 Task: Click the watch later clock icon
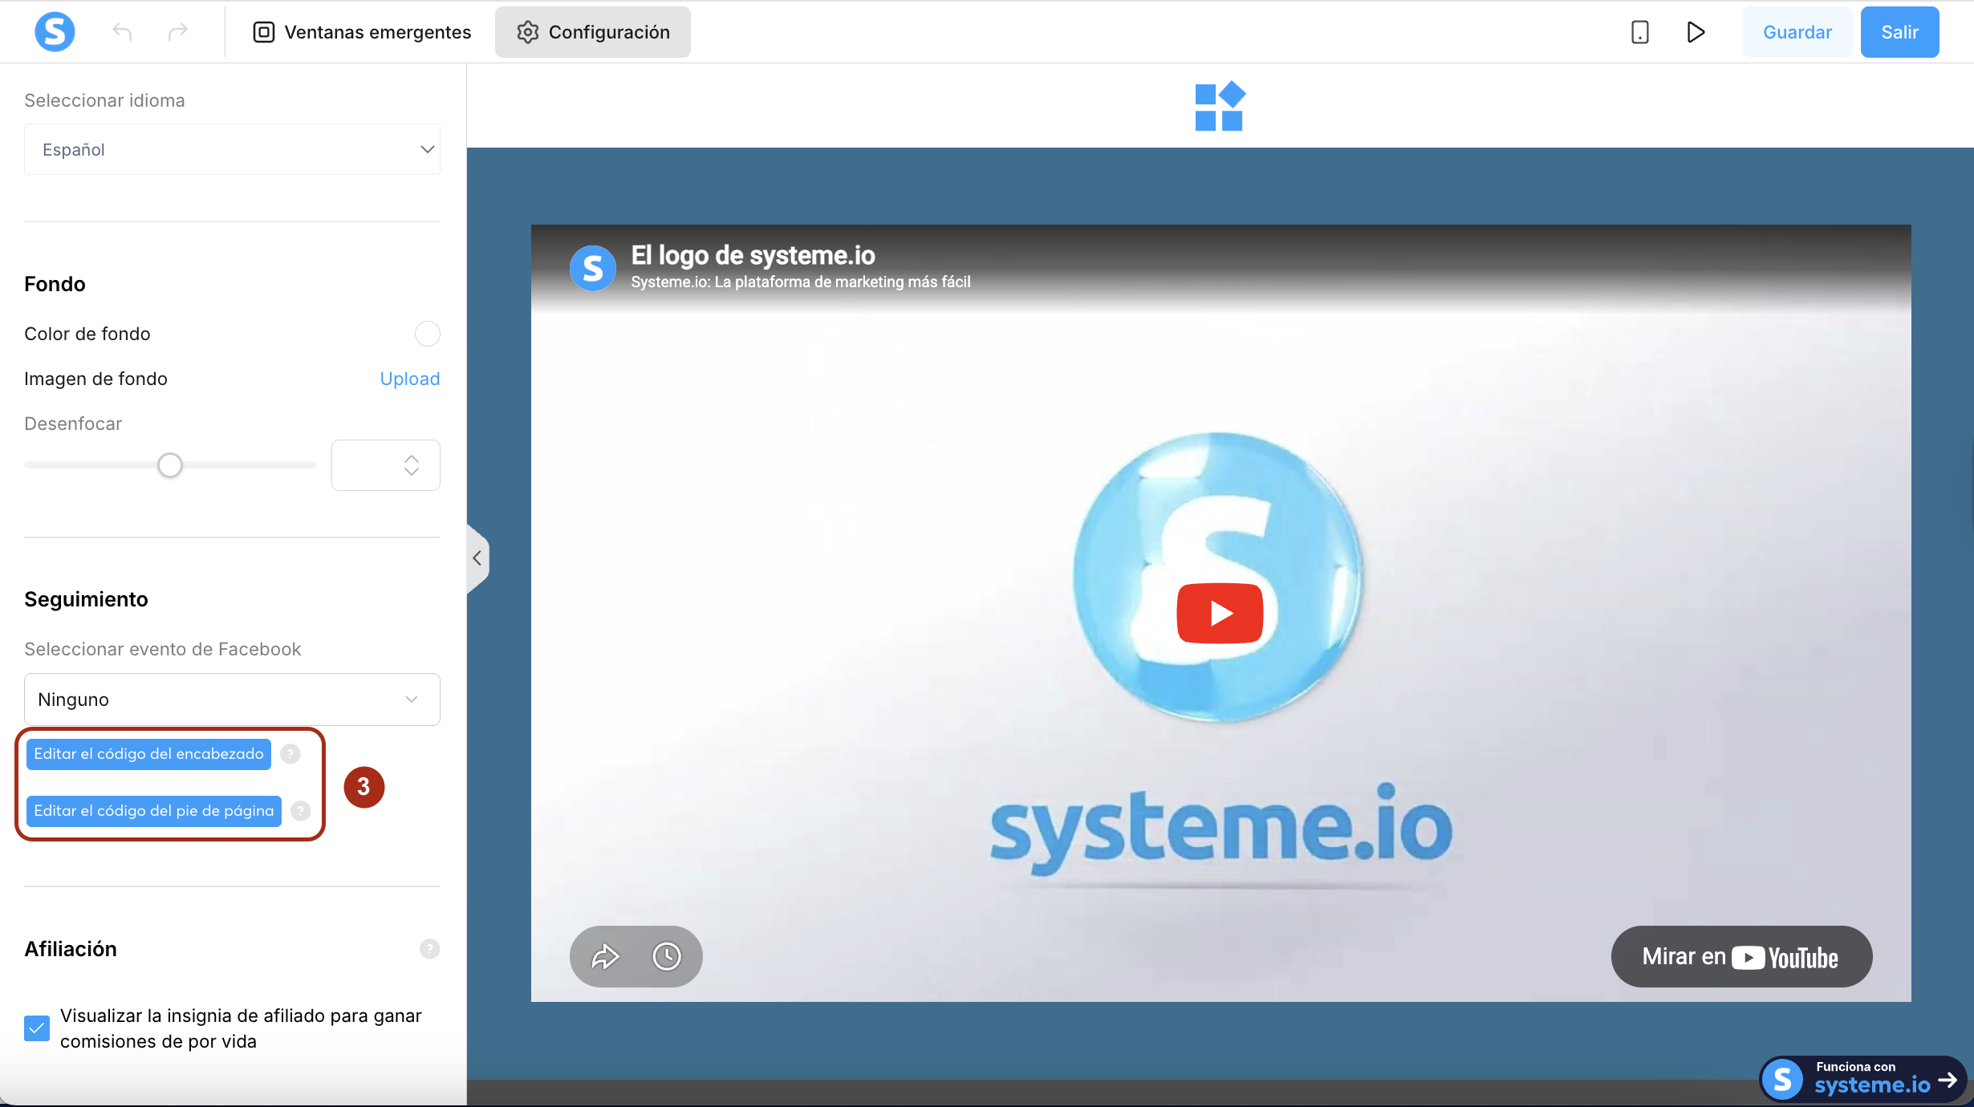click(666, 956)
